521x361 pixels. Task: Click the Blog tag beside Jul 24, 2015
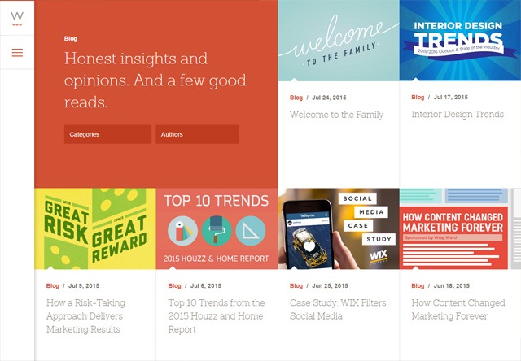pos(296,98)
